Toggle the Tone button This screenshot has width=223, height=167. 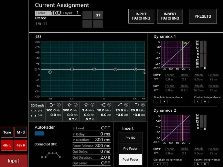click(7, 132)
